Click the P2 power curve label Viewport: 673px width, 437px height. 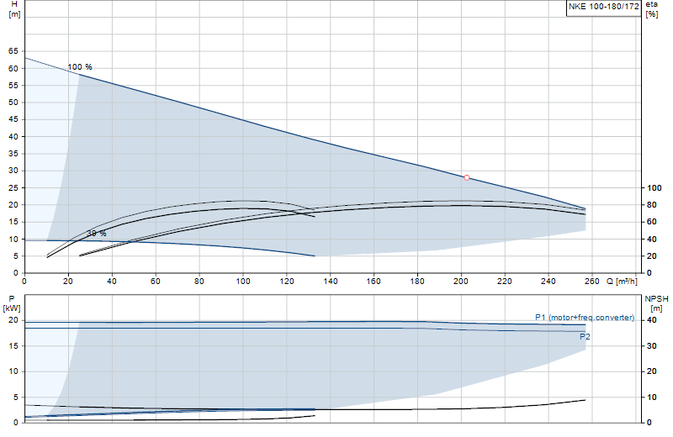[585, 337]
